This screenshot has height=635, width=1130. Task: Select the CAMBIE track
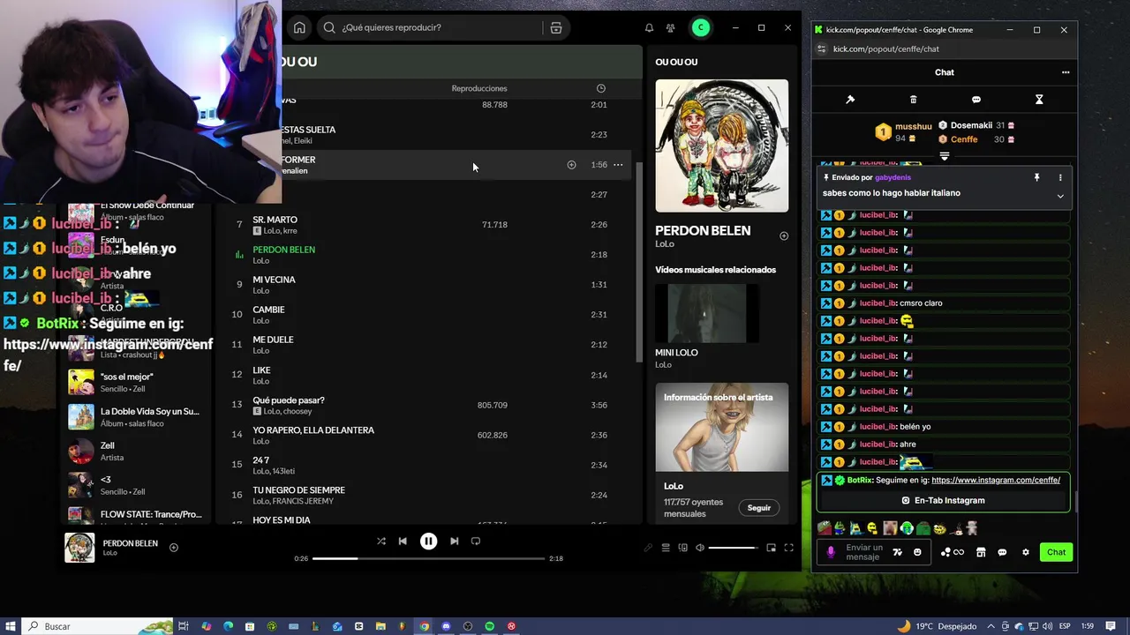click(x=430, y=315)
